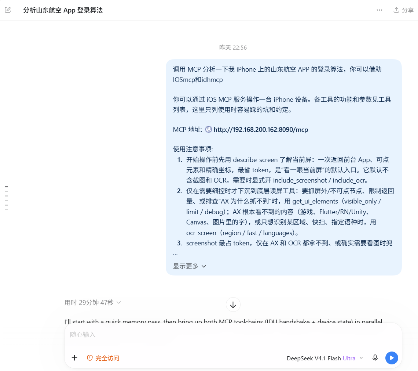Click the conversation title 分析山东航空 App 登录算法

[63, 10]
